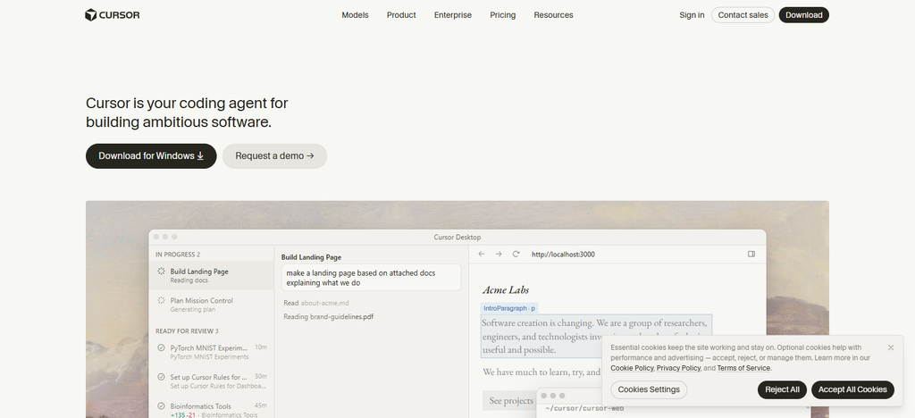The width and height of the screenshot is (915, 418).
Task: Open the Set up Cursor Rules task
Action: pos(211,380)
